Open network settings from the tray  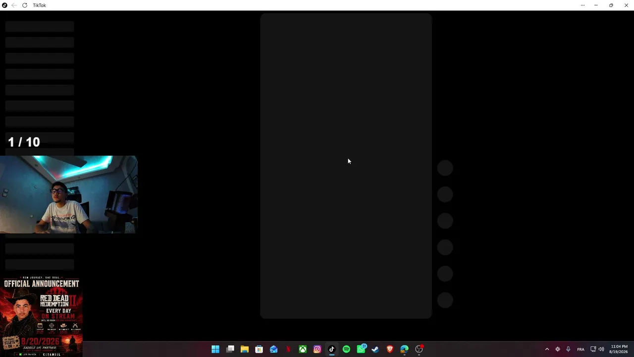click(593, 349)
